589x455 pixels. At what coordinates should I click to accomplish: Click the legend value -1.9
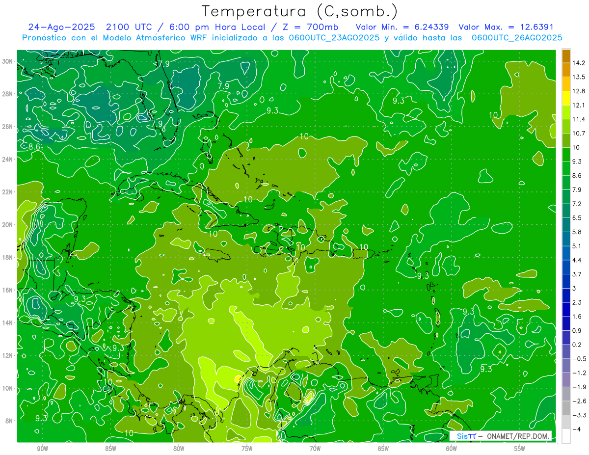coord(579,387)
